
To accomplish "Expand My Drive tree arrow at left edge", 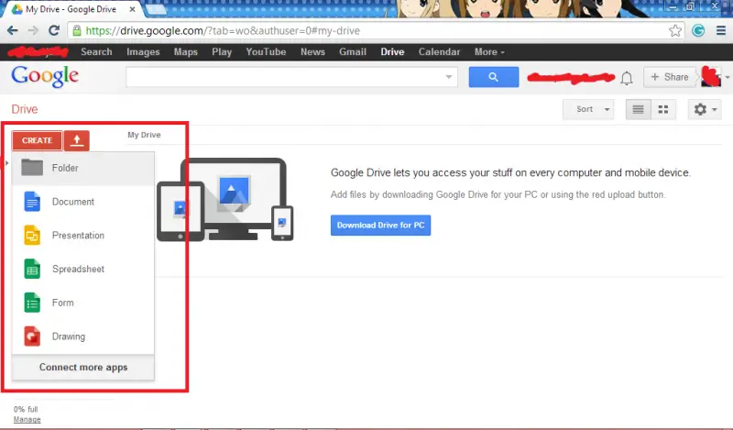I will point(6,162).
